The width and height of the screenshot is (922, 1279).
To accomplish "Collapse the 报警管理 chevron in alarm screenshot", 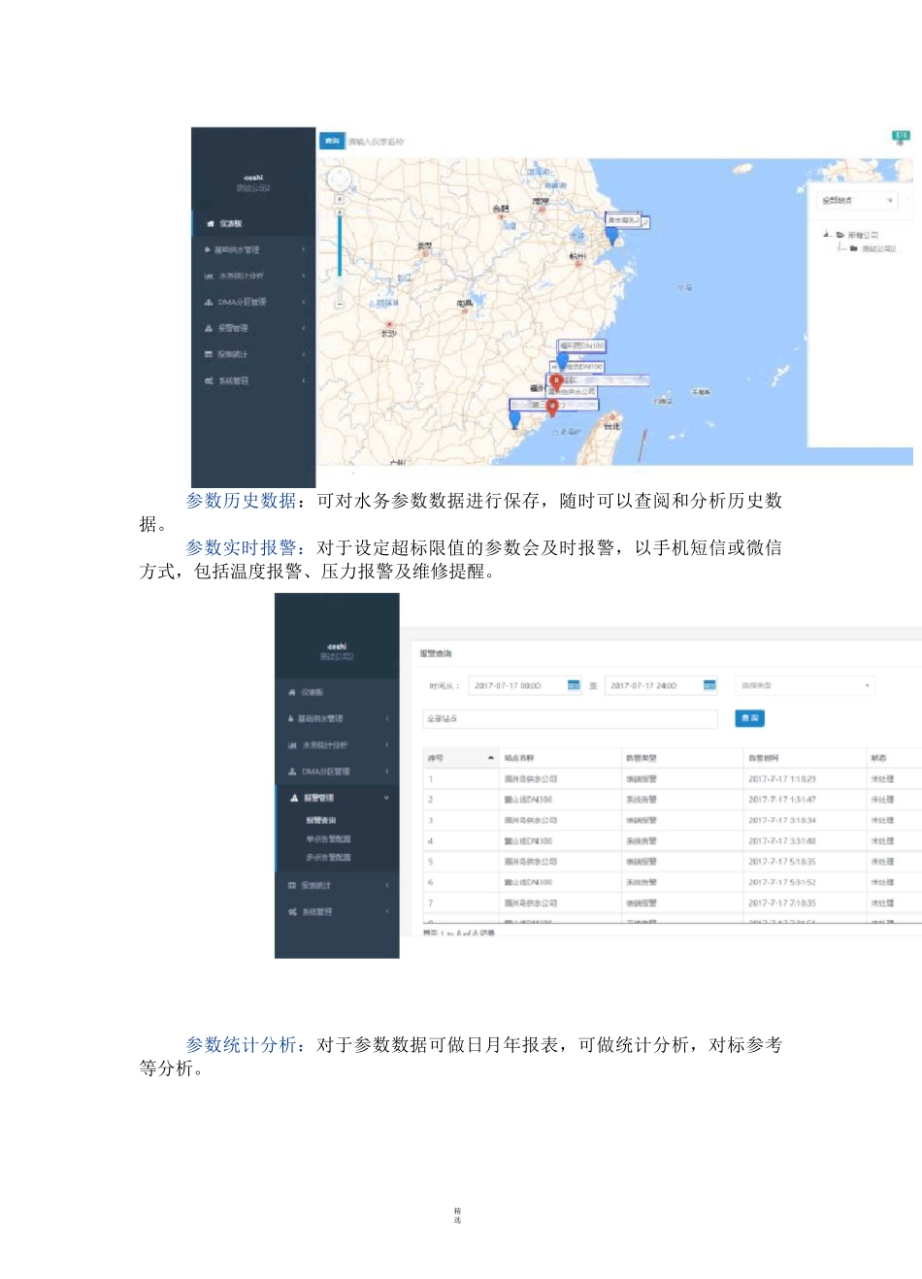I will (386, 798).
